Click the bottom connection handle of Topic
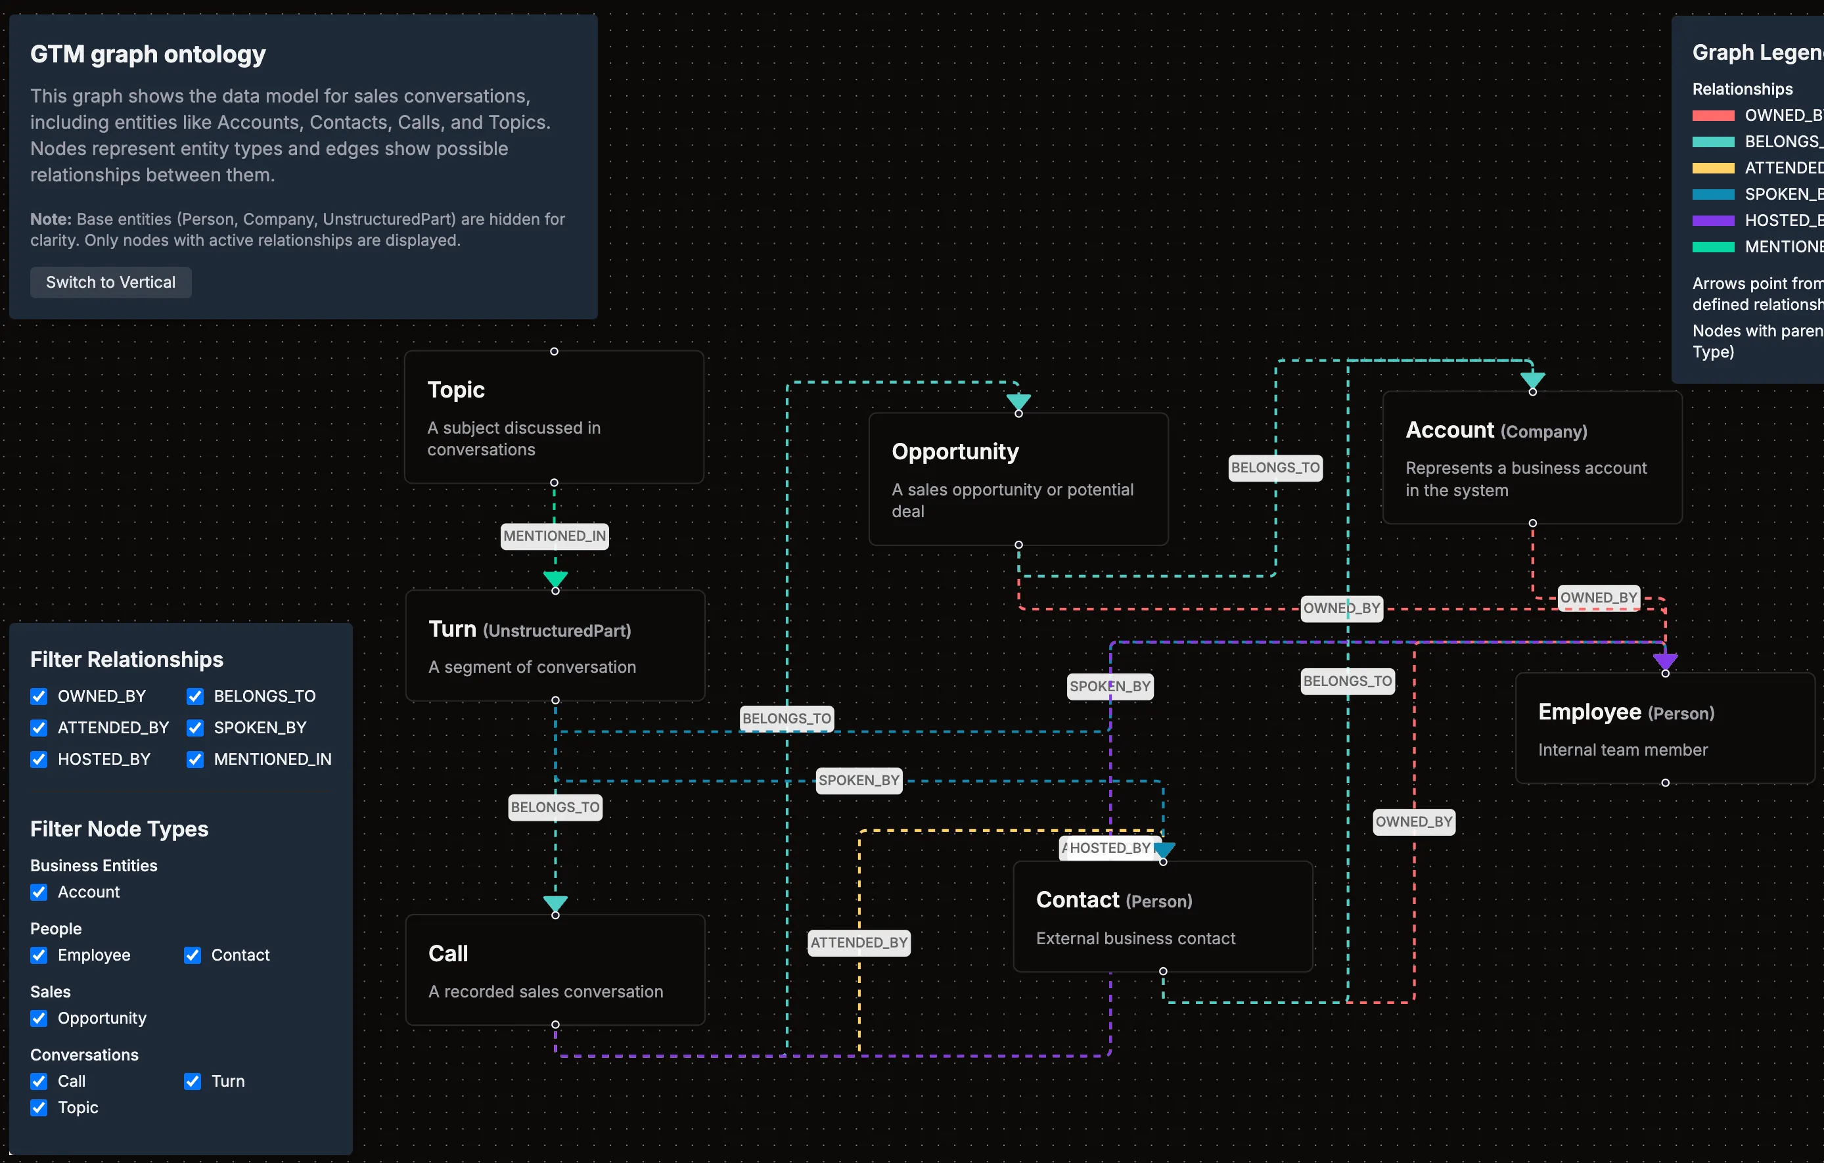This screenshot has height=1163, width=1824. [554, 483]
